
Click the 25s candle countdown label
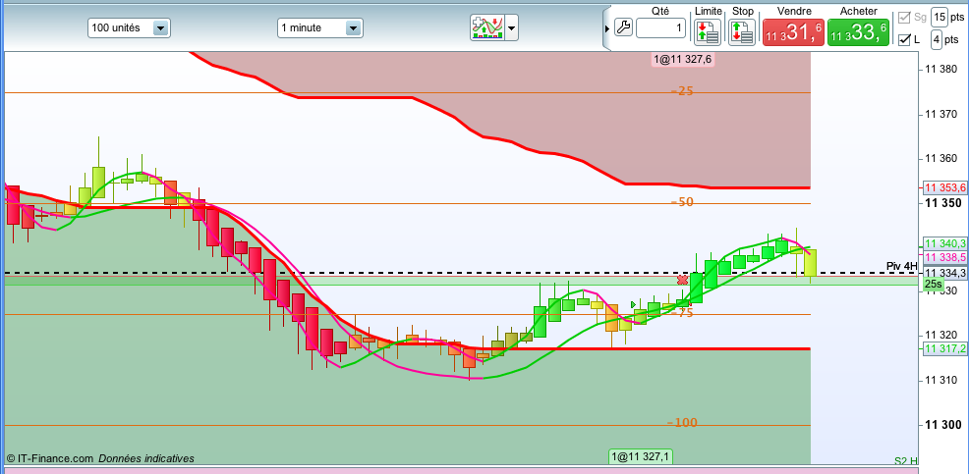point(934,285)
